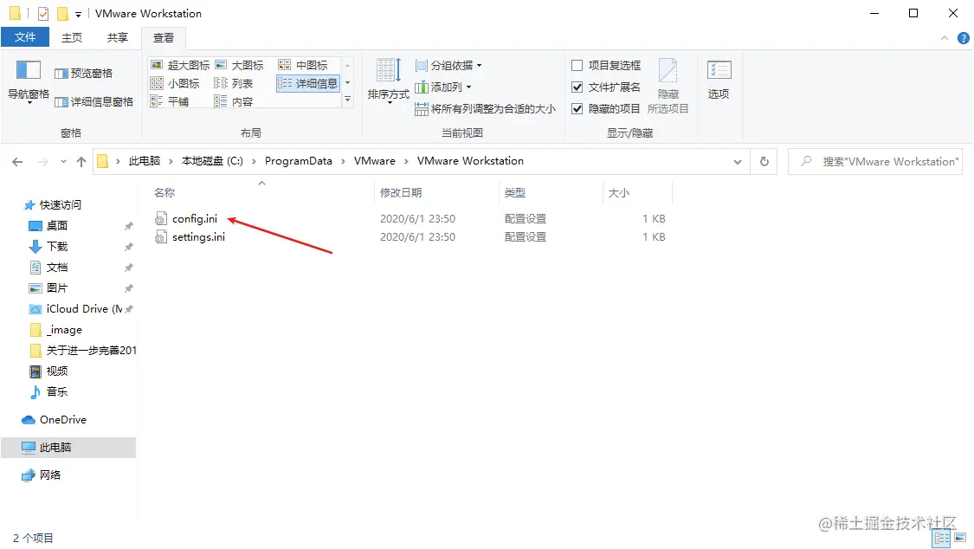Switch to the Home (主页) ribbon tab
Viewport: 974px width, 549px height.
(x=72, y=37)
